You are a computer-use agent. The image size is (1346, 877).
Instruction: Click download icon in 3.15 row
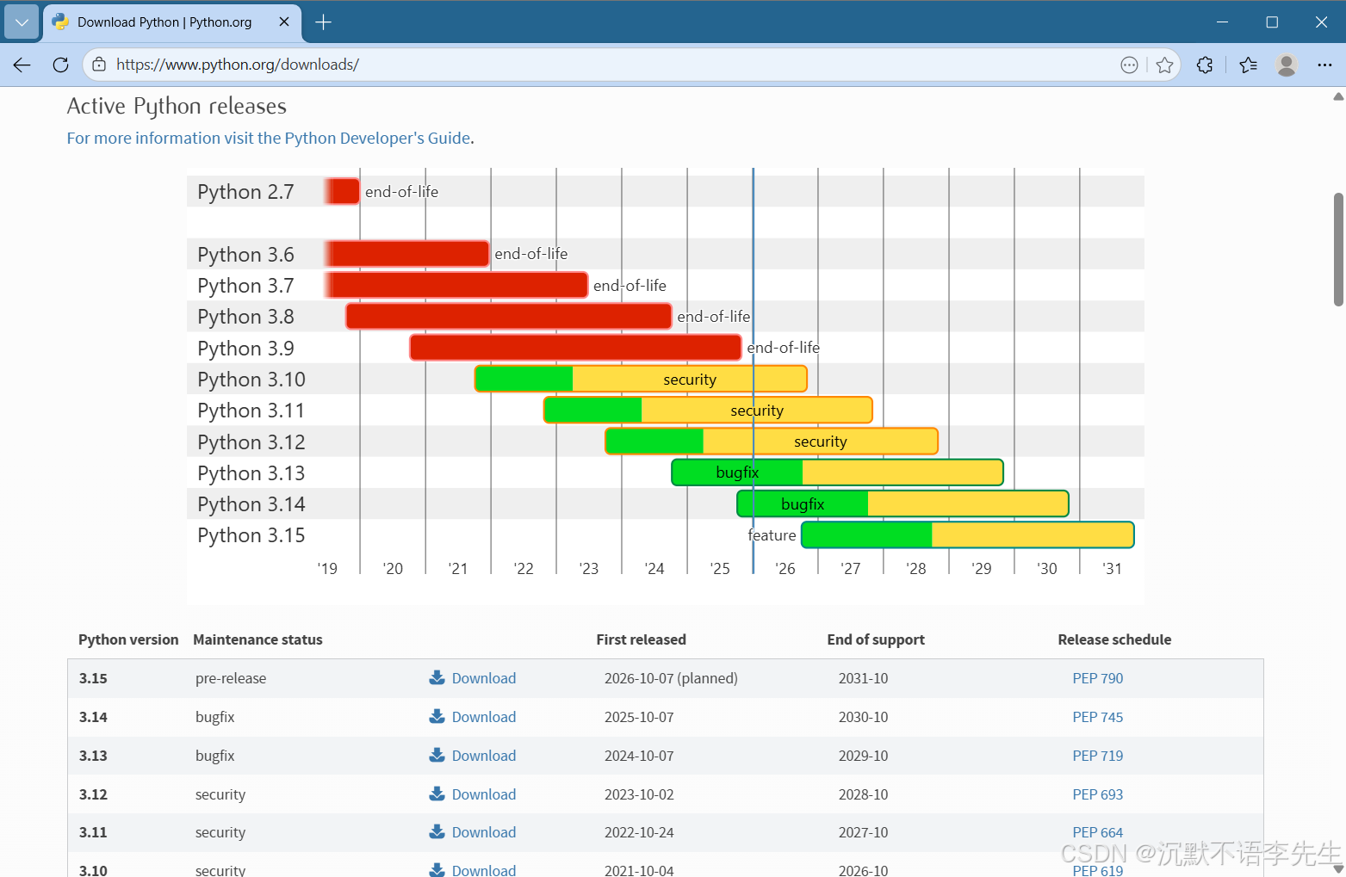[437, 677]
